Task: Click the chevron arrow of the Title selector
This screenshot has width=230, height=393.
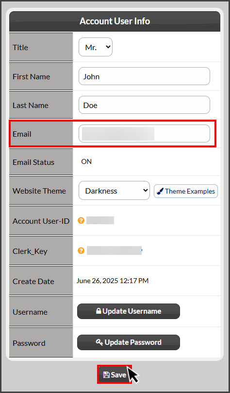Action: pyautogui.click(x=108, y=47)
